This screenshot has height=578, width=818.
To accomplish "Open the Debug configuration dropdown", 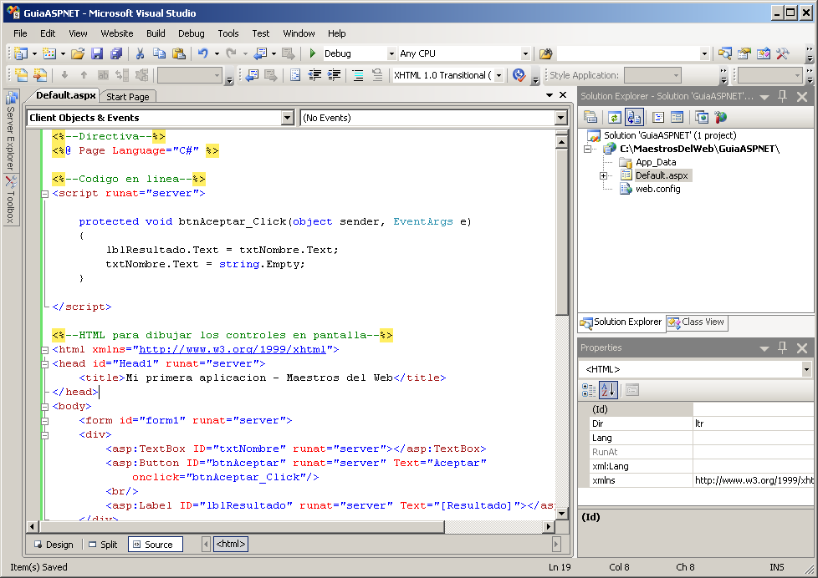I will 391,53.
